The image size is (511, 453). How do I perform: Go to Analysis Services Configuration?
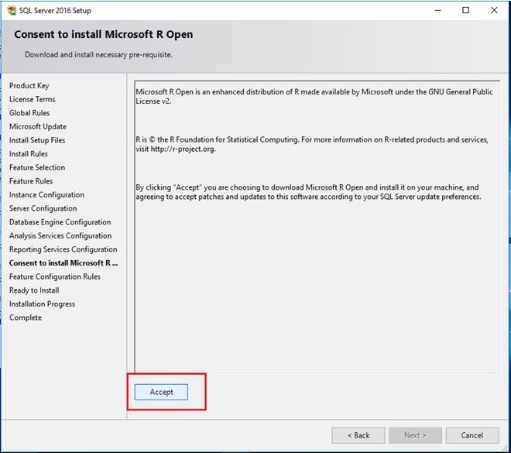(60, 236)
